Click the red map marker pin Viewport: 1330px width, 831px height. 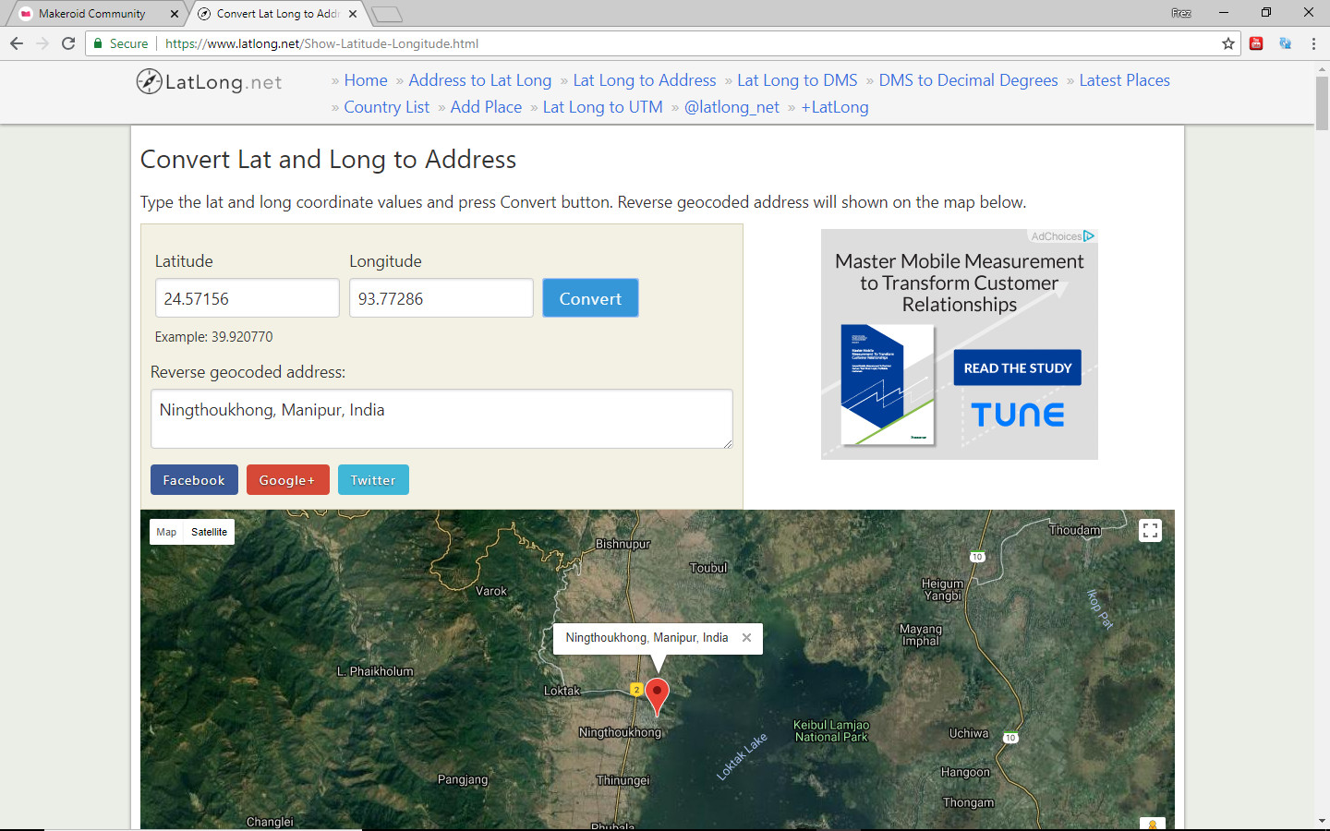tap(657, 696)
